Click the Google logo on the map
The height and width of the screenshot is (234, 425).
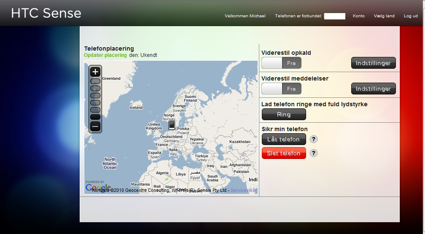click(x=98, y=187)
